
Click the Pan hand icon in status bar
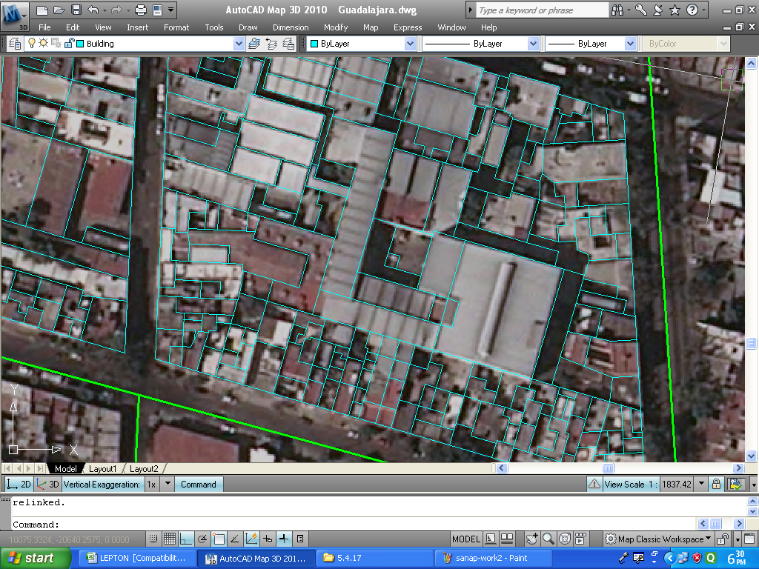[532, 539]
